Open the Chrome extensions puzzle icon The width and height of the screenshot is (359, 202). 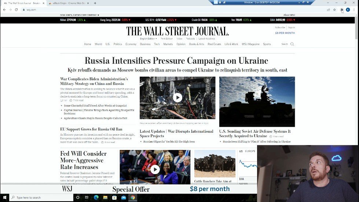[342, 10]
